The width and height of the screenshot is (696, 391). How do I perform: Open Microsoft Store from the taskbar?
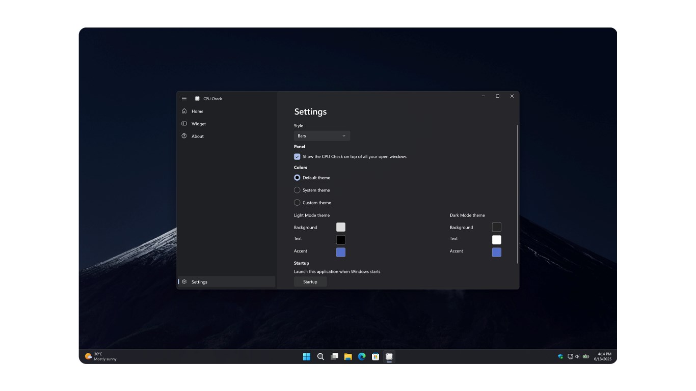pos(376,356)
